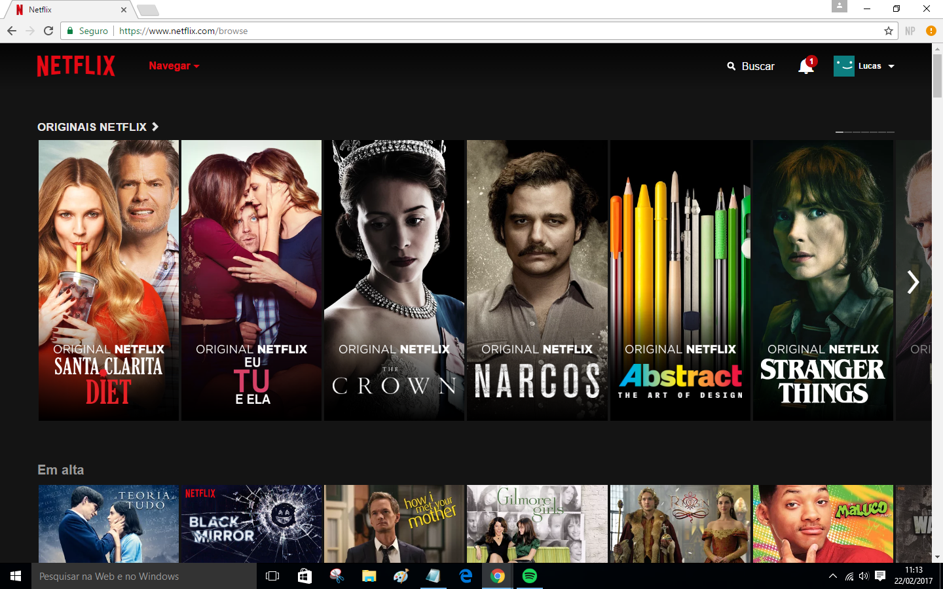
Task: Select the Black Mirror thumbnail
Action: coord(251,524)
